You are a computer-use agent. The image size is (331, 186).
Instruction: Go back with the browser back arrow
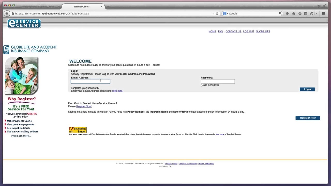click(x=7, y=13)
